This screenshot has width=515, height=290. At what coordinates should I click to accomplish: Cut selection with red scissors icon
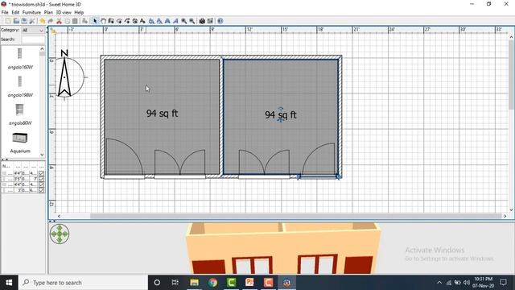(59, 21)
